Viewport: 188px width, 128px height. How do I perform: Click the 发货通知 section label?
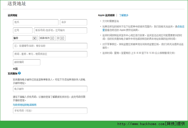[12, 73]
